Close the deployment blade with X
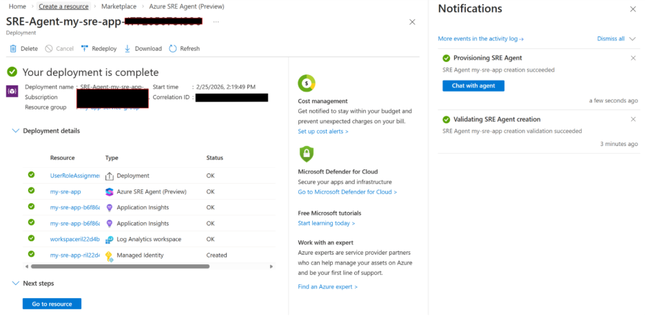This screenshot has width=645, height=316. [412, 22]
